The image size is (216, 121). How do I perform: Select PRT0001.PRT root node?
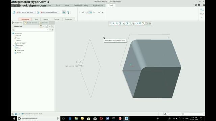[x=17, y=33]
